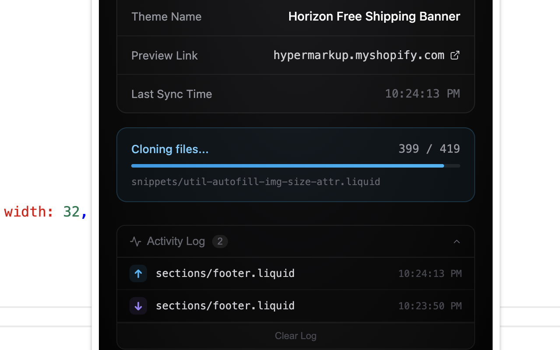The width and height of the screenshot is (560, 350).
Task: Click the Activity Log header title
Action: 176,241
